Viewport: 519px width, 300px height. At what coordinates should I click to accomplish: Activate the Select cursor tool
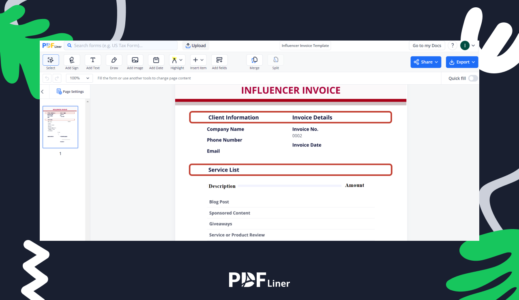tap(51, 60)
